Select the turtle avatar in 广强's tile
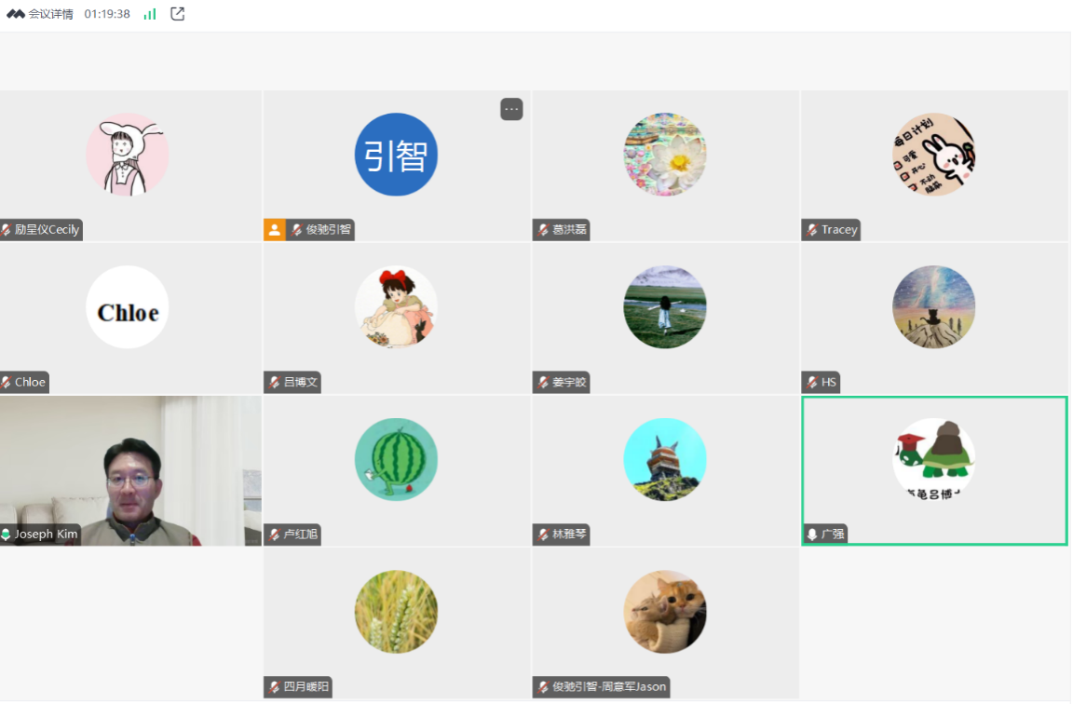1073x704 pixels. 933,457
